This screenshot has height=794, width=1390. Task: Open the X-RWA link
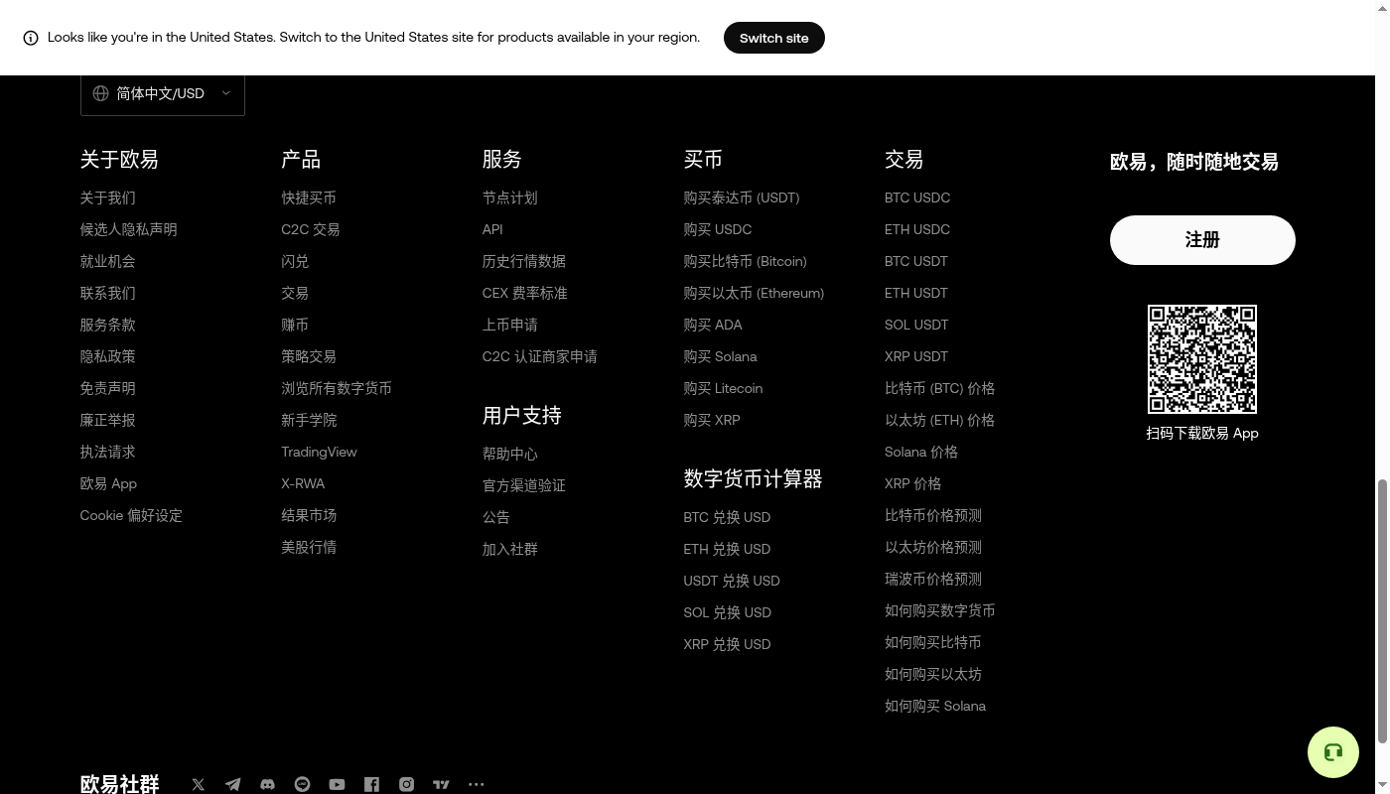(x=303, y=483)
